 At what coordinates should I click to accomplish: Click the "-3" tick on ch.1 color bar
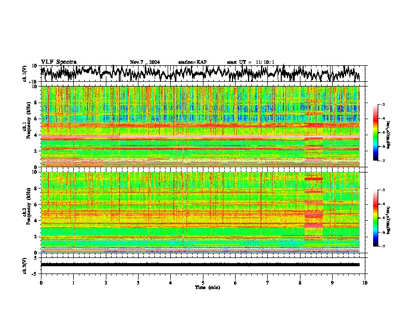[383, 104]
